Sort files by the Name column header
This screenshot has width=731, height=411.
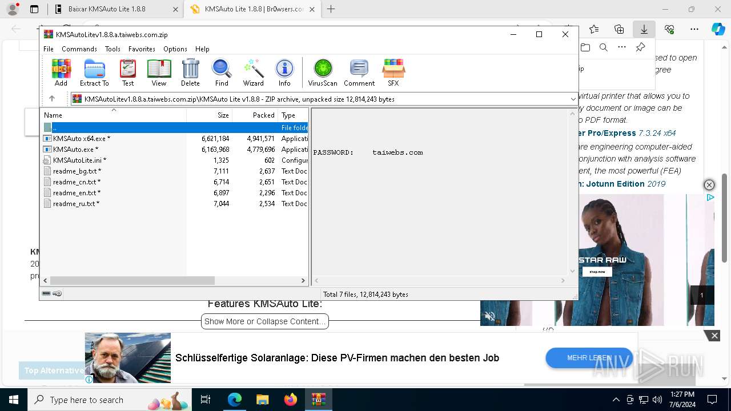click(x=113, y=115)
